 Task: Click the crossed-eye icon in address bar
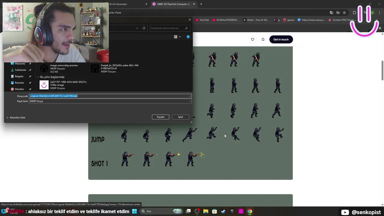338,13
